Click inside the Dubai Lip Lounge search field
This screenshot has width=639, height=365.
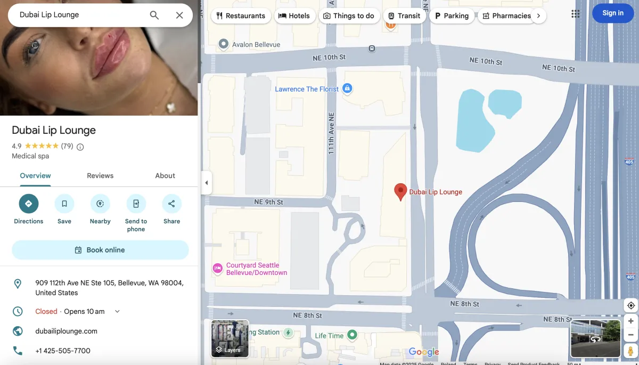coord(80,15)
